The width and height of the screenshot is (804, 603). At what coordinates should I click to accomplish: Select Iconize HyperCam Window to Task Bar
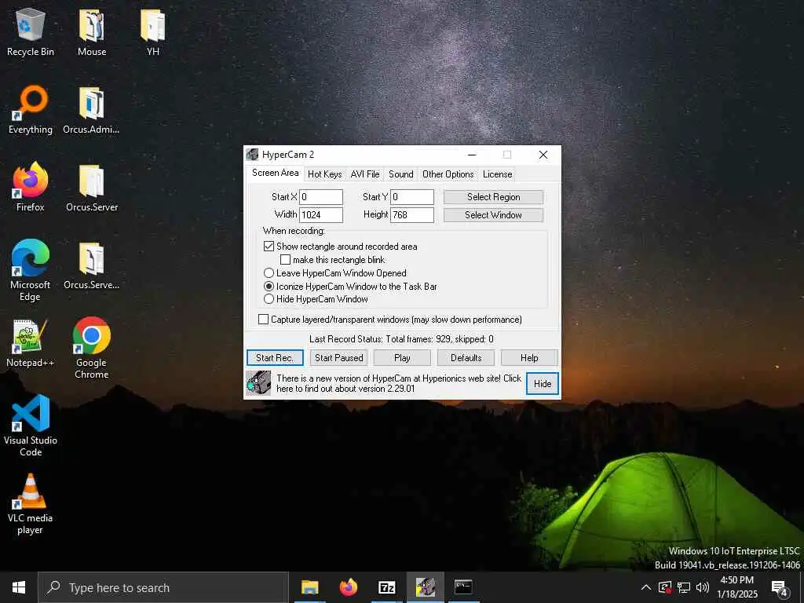pos(269,286)
